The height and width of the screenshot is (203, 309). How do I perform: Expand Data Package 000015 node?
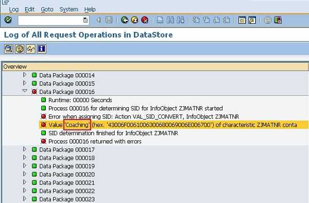(x=25, y=83)
